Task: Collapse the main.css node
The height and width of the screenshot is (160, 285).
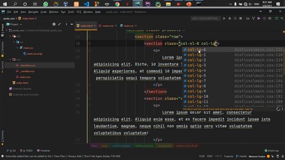Action: coord(17,48)
